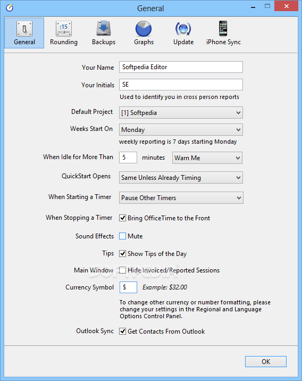The width and height of the screenshot is (302, 381).
Task: Maximize the General preferences window
Action: pos(267,6)
